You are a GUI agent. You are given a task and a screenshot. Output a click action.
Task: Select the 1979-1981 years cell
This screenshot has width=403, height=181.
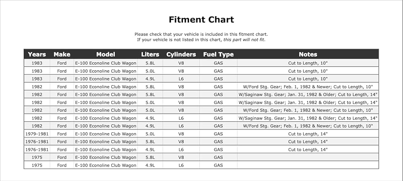tap(37, 134)
